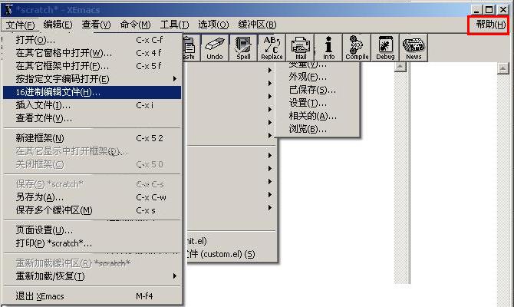Open the Replace toolbar tool
Image resolution: width=514 pixels, height=307 pixels.
tap(272, 48)
